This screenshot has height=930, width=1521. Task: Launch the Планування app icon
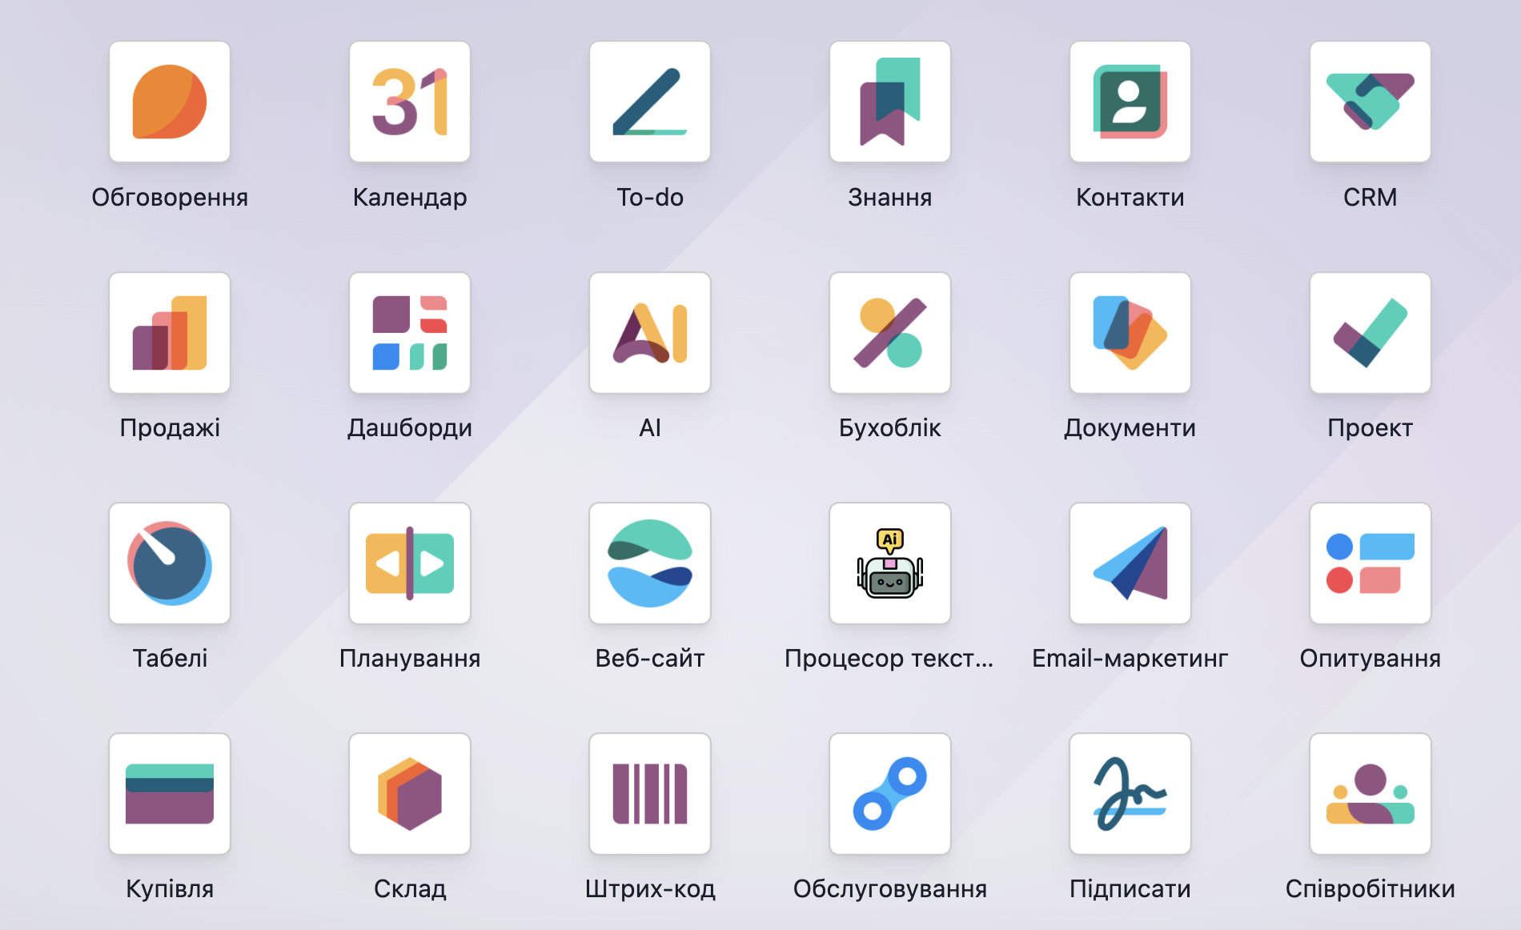(410, 563)
